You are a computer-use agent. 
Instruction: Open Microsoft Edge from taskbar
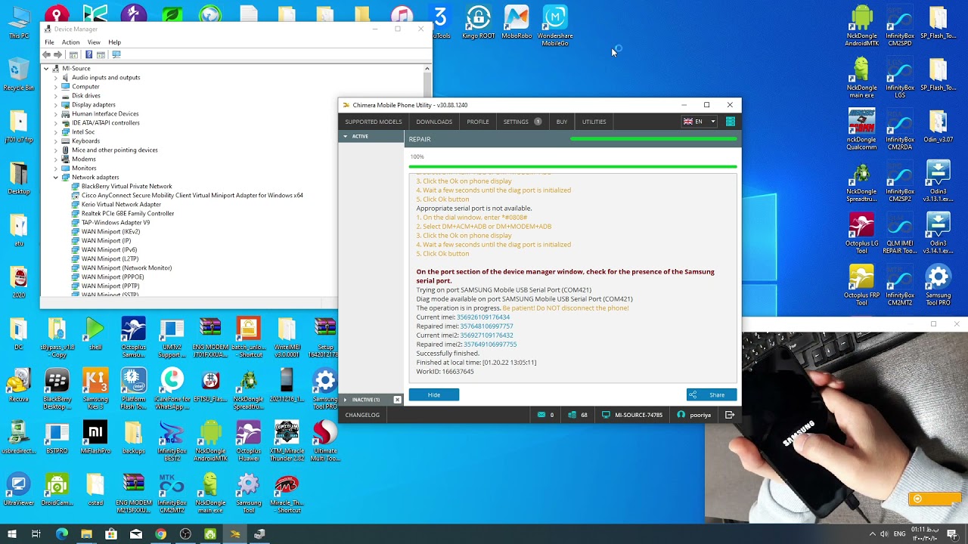[x=62, y=534]
